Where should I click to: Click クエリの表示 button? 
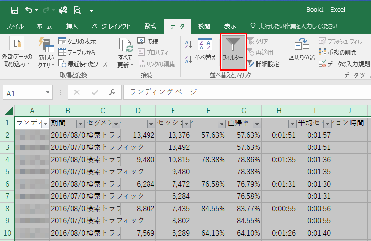point(77,41)
